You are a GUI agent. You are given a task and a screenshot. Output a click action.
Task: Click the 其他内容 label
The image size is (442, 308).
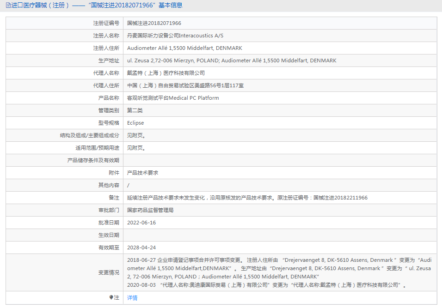[x=109, y=185]
